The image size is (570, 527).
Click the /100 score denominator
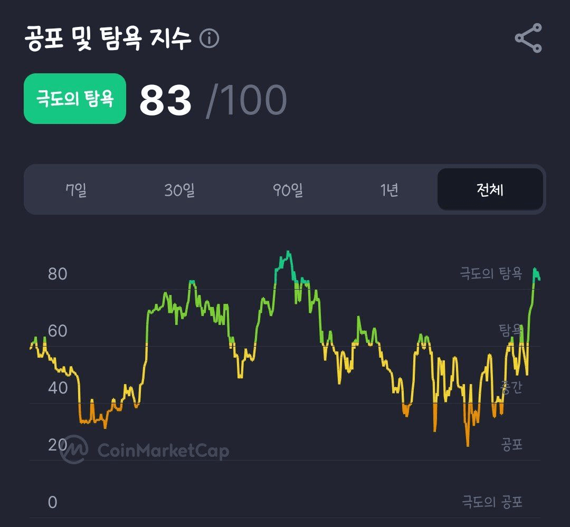(247, 101)
